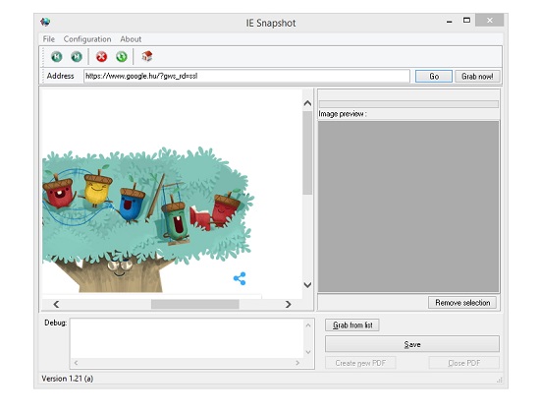Click the browser view's scroll right arrow

(x=289, y=304)
